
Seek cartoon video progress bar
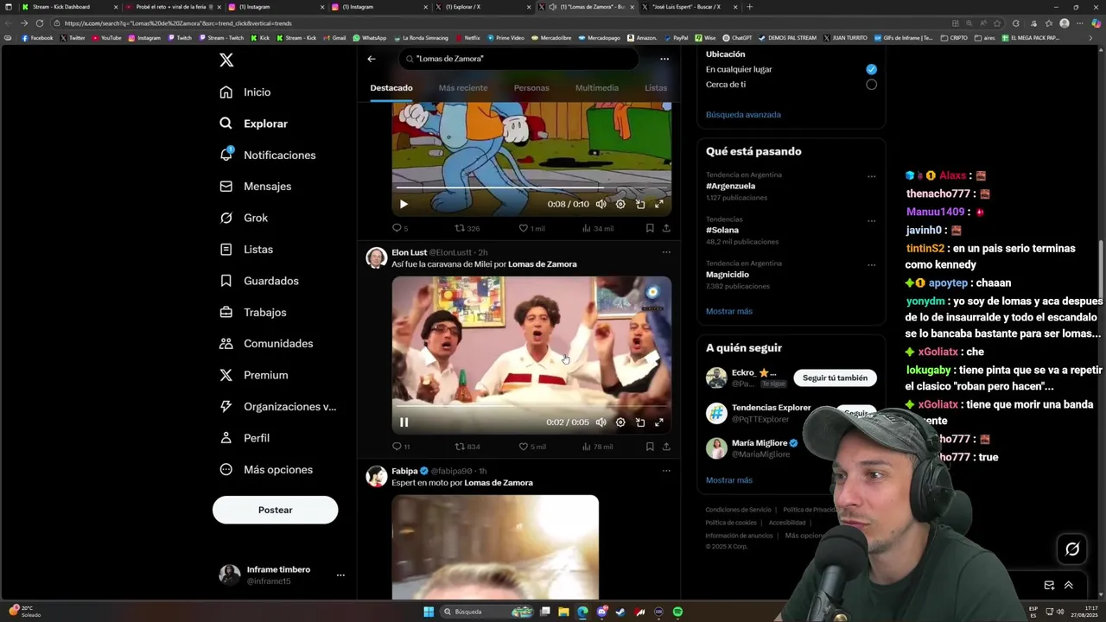coord(531,187)
